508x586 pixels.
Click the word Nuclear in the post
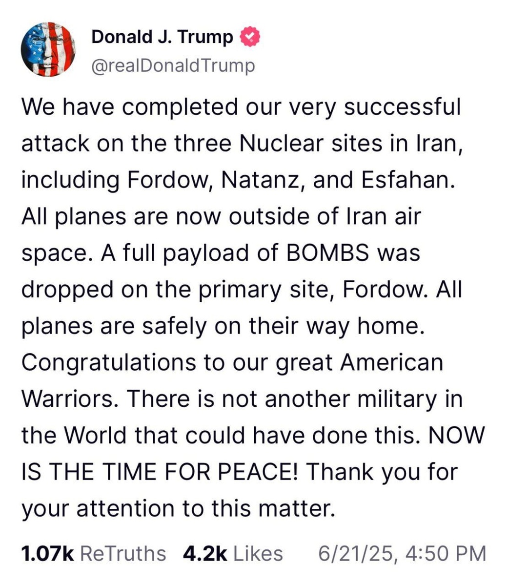pyautogui.click(x=282, y=144)
